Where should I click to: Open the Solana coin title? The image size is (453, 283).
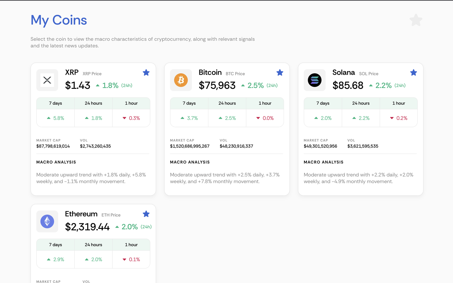pyautogui.click(x=343, y=72)
